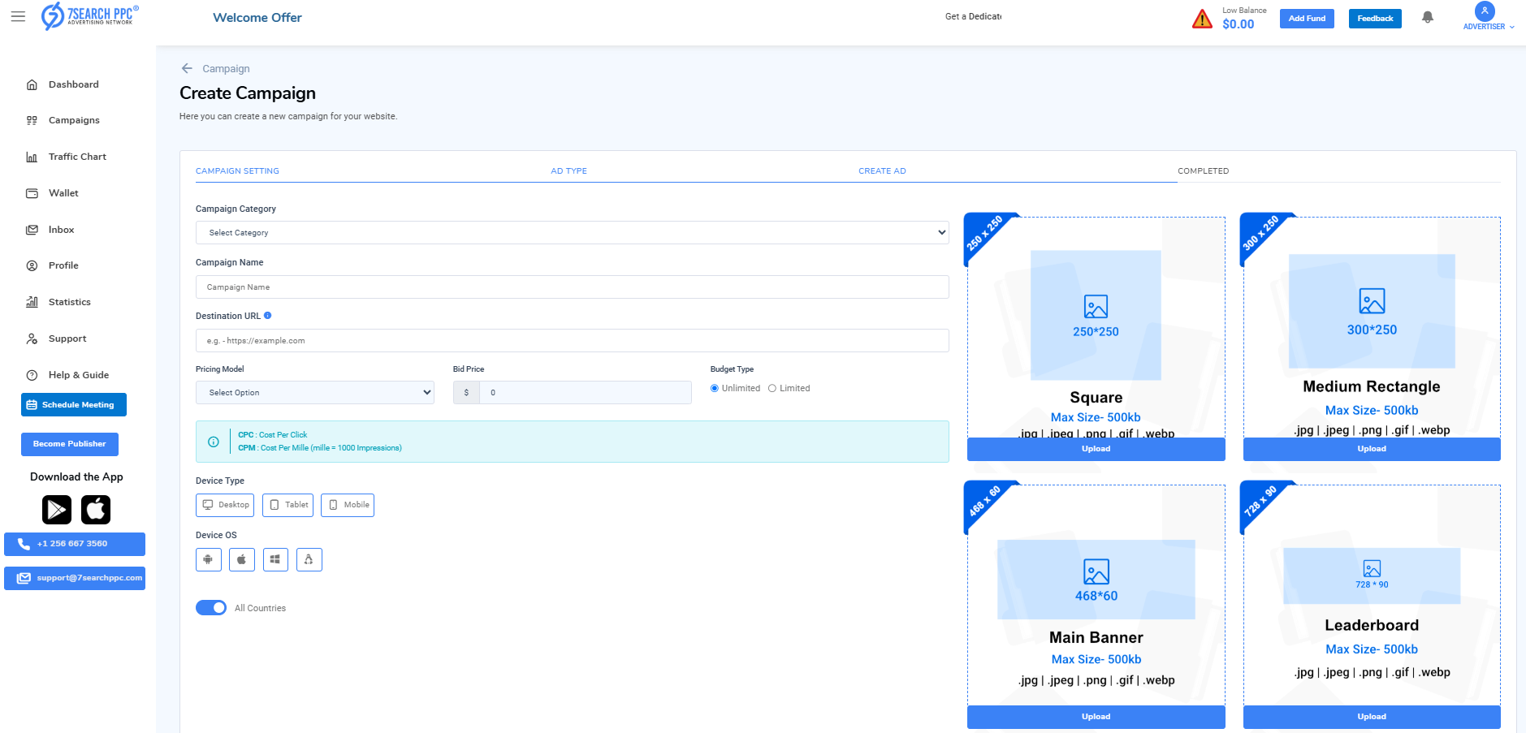Screen dimensions: 1526x733
Task: Open the Profile page
Action: tap(63, 265)
